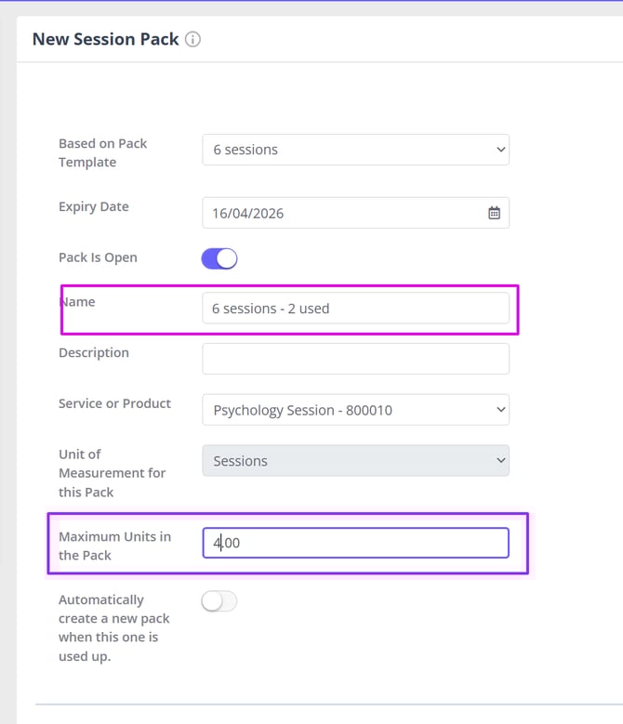Image resolution: width=623 pixels, height=724 pixels.
Task: Open the Based on Pack Template dropdown
Action: 355,150
